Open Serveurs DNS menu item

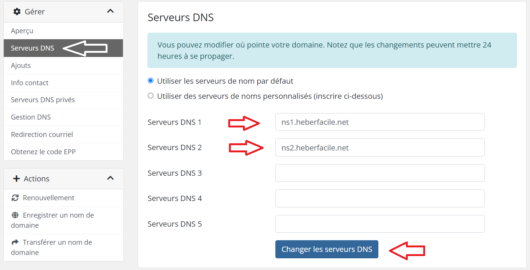click(x=32, y=48)
